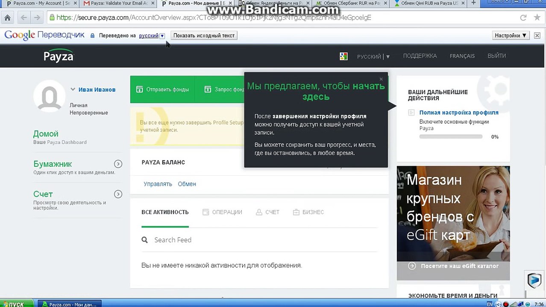The image size is (546, 307).
Task: Bookmark the page with the star icon
Action: pyautogui.click(x=537, y=18)
